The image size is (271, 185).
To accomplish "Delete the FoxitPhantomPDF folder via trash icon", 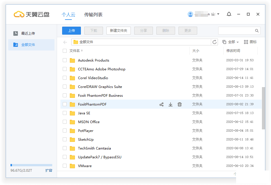I will [180, 104].
